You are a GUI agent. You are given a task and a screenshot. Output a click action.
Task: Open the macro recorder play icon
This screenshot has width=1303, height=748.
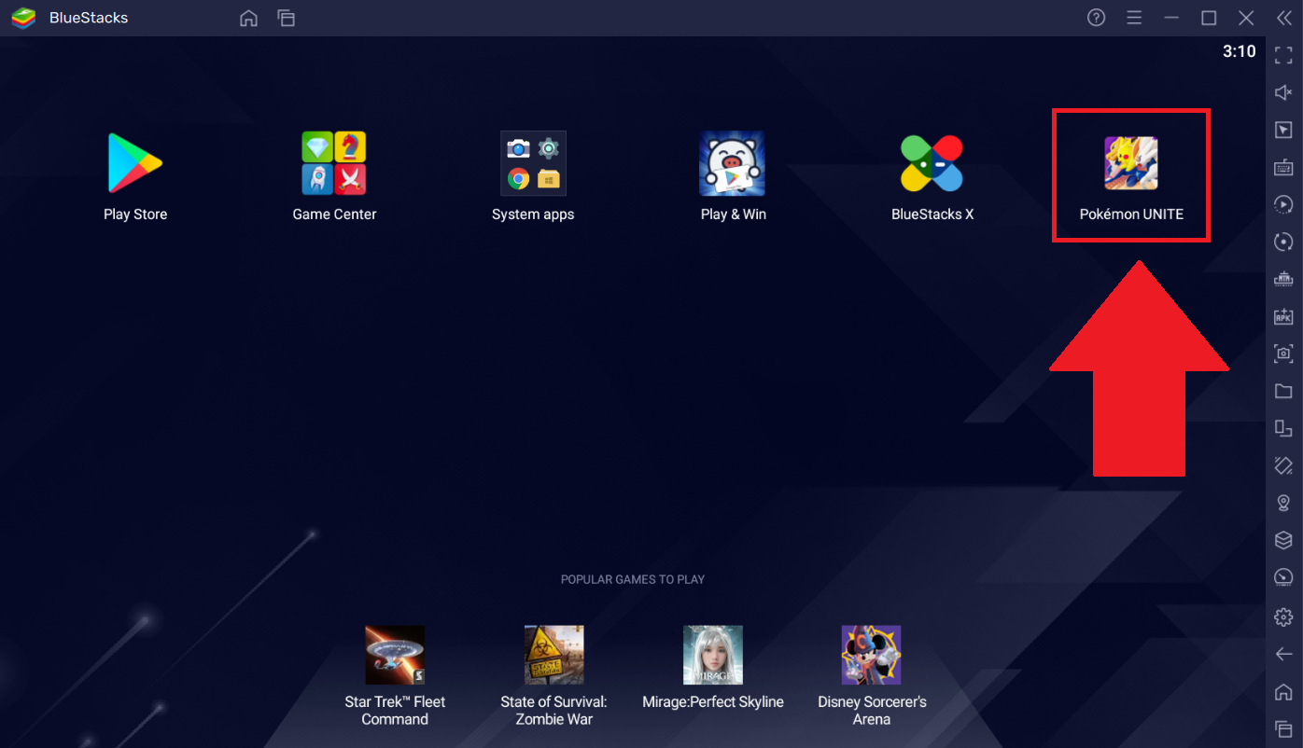[1283, 204]
